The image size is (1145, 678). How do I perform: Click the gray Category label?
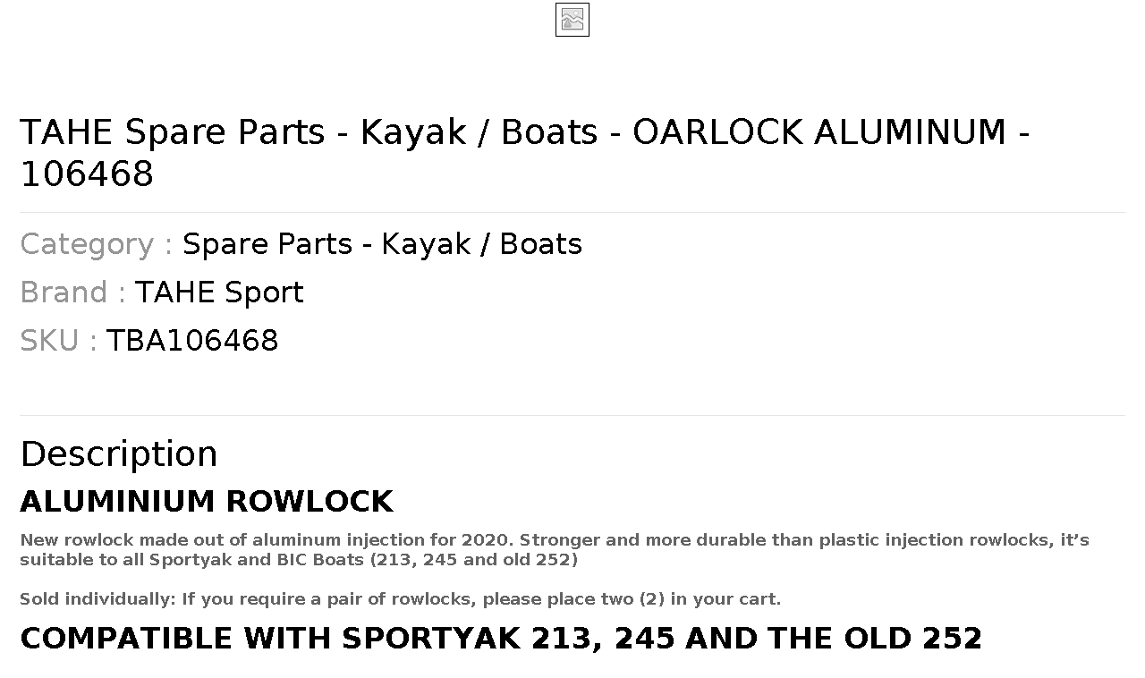[x=96, y=244]
